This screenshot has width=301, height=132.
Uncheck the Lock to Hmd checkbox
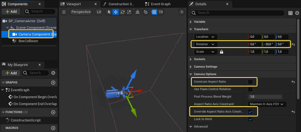click(250, 119)
